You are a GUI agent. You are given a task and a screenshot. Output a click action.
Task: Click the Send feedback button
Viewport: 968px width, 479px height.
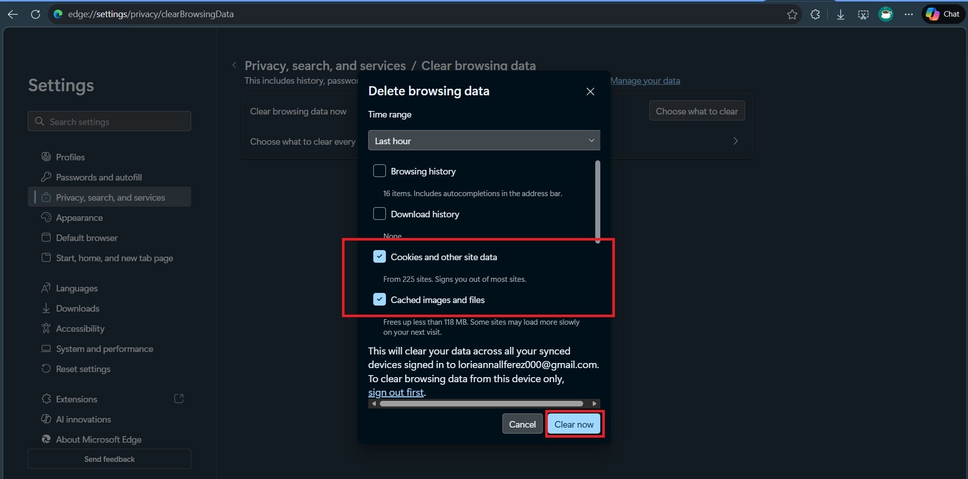[x=109, y=459]
